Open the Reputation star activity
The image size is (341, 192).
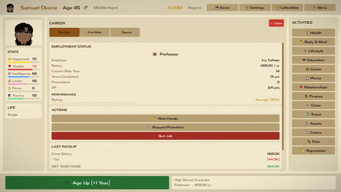tap(313, 150)
